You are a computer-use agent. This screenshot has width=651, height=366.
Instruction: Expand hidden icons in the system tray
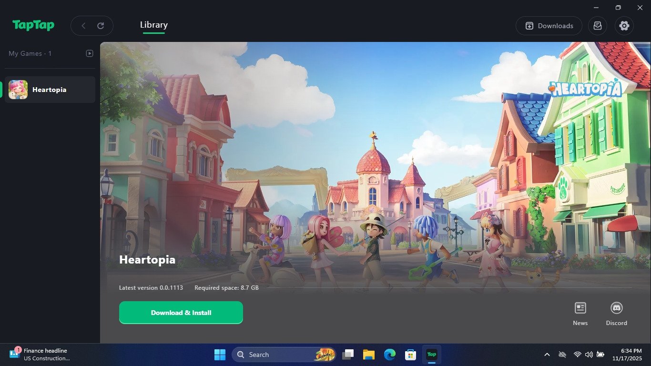coord(547,355)
